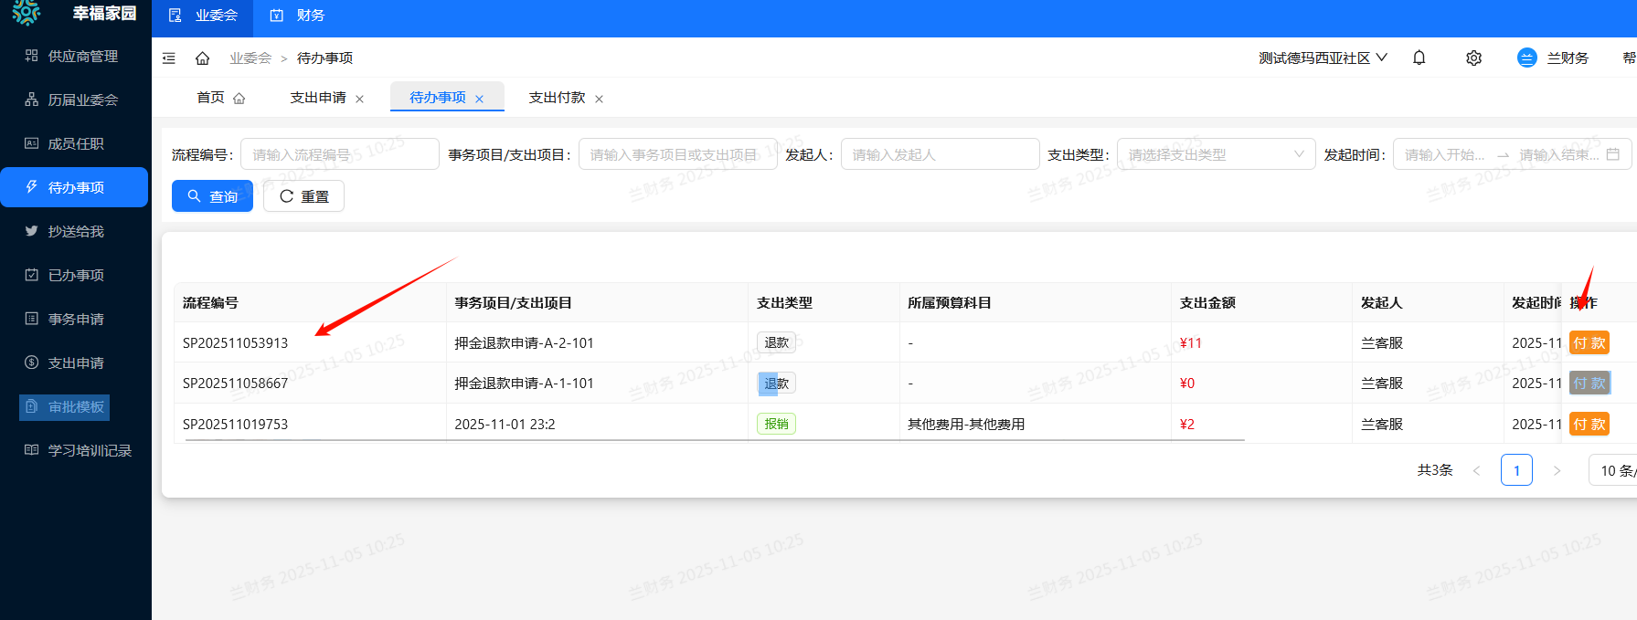Click the 退款 tag in SP202511053913 row
1637x620 pixels.
776,342
